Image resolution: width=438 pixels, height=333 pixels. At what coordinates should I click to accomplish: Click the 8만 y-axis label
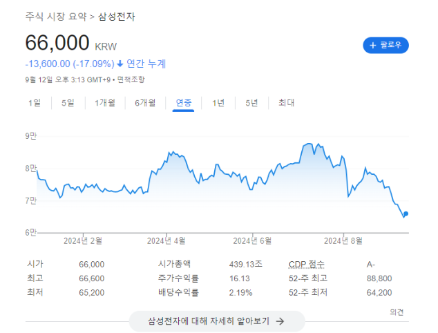click(x=30, y=169)
